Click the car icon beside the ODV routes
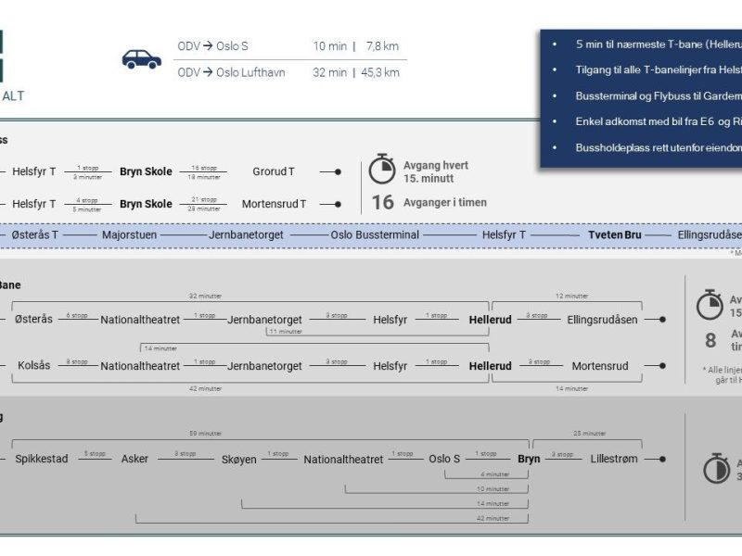This screenshot has height=556, width=742. click(141, 59)
